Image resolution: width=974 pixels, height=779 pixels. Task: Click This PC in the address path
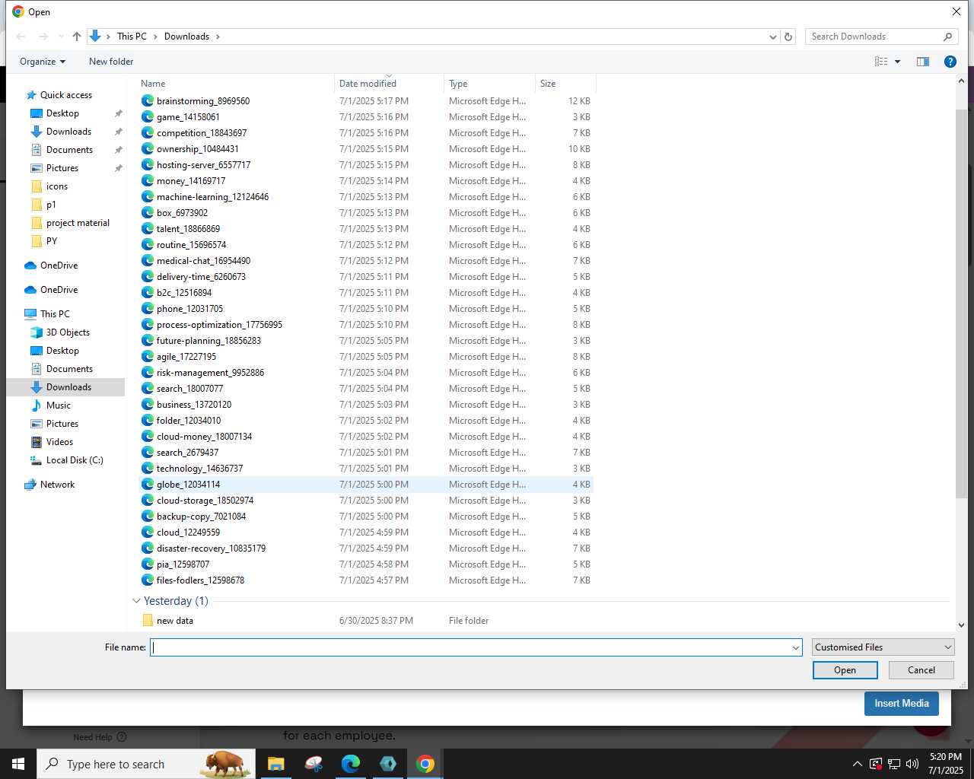132,37
